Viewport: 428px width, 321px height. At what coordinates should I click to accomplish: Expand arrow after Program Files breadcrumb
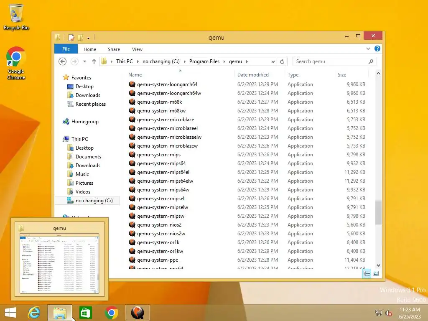(x=224, y=62)
